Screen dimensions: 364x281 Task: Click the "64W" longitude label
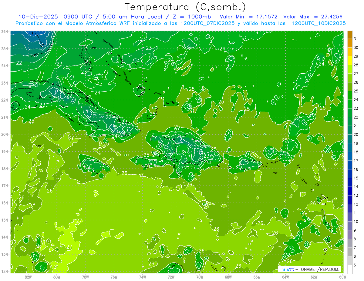(x=285, y=277)
